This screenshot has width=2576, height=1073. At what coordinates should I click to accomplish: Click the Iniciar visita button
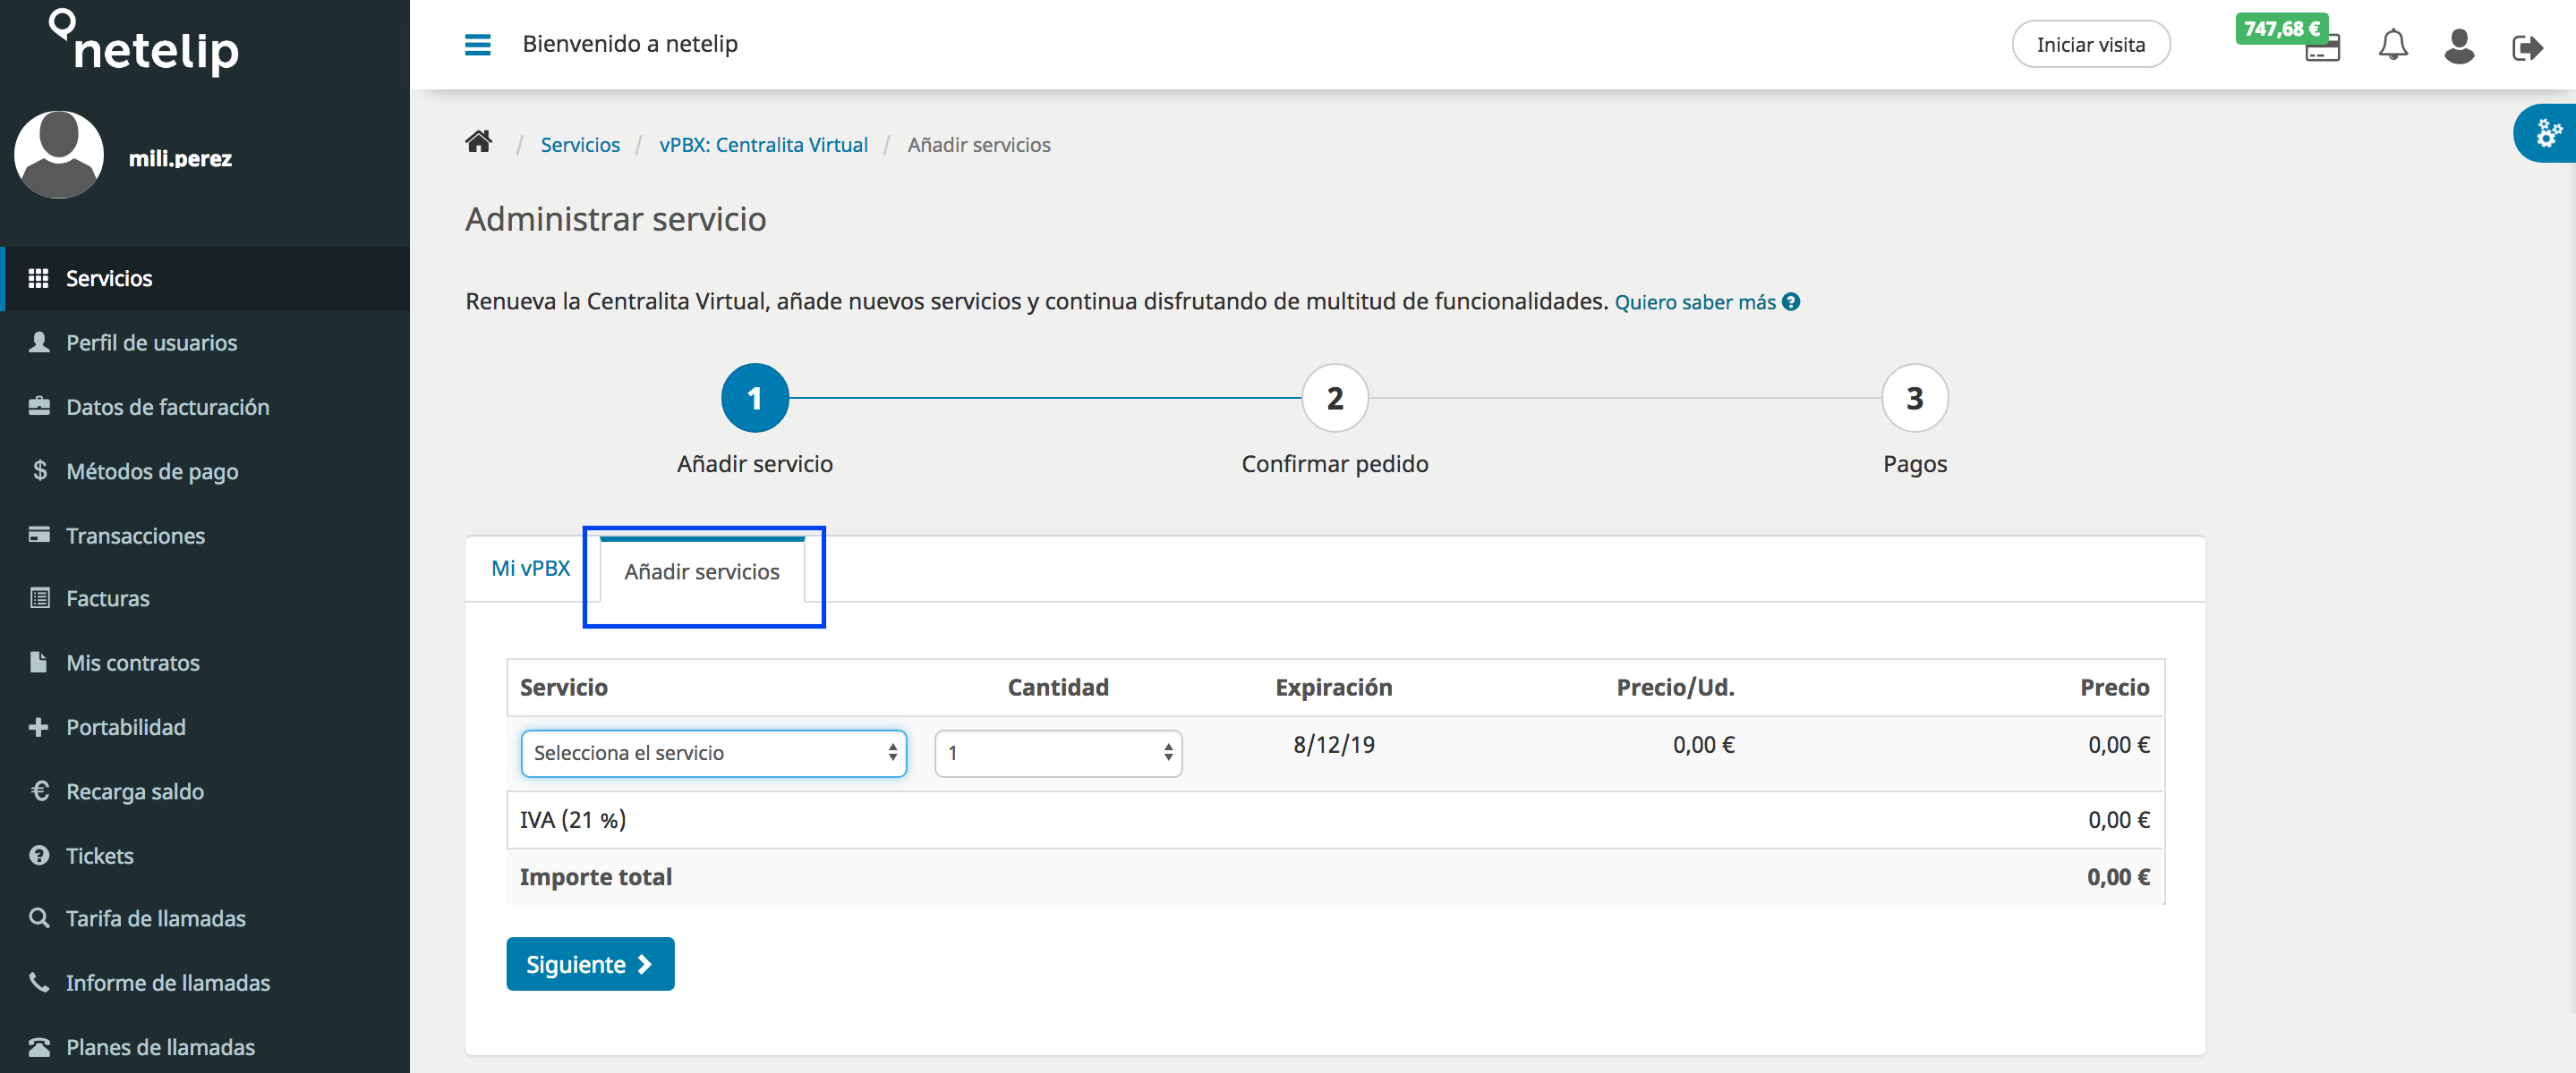point(2090,45)
